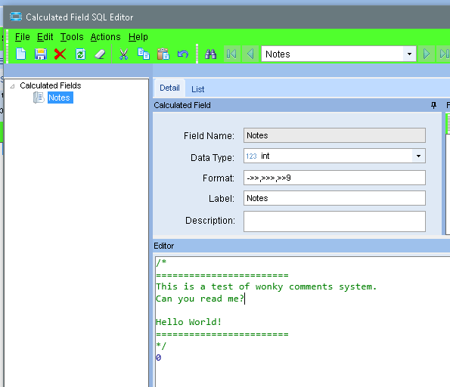The height and width of the screenshot is (387, 450).
Task: Click the New document toolbar icon
Action: pos(21,54)
